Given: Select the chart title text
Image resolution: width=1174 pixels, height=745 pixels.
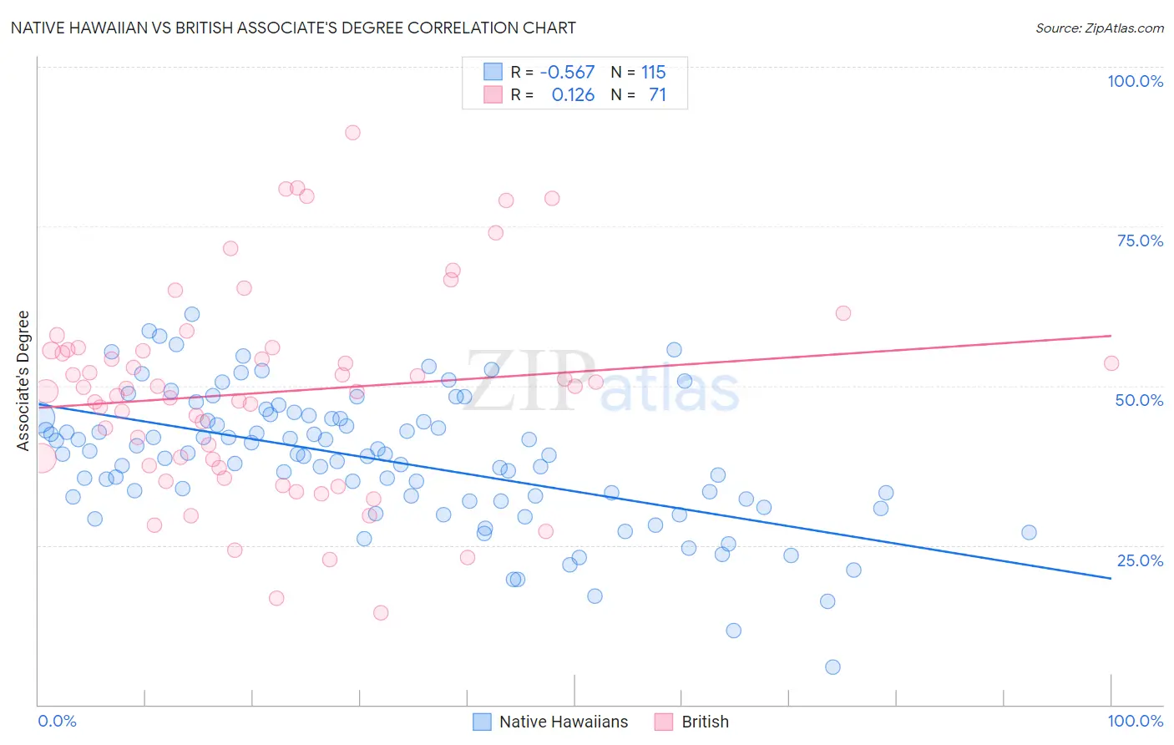Looking at the screenshot, I should (x=293, y=28).
